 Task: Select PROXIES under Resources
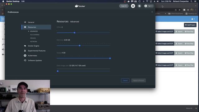[33, 38]
